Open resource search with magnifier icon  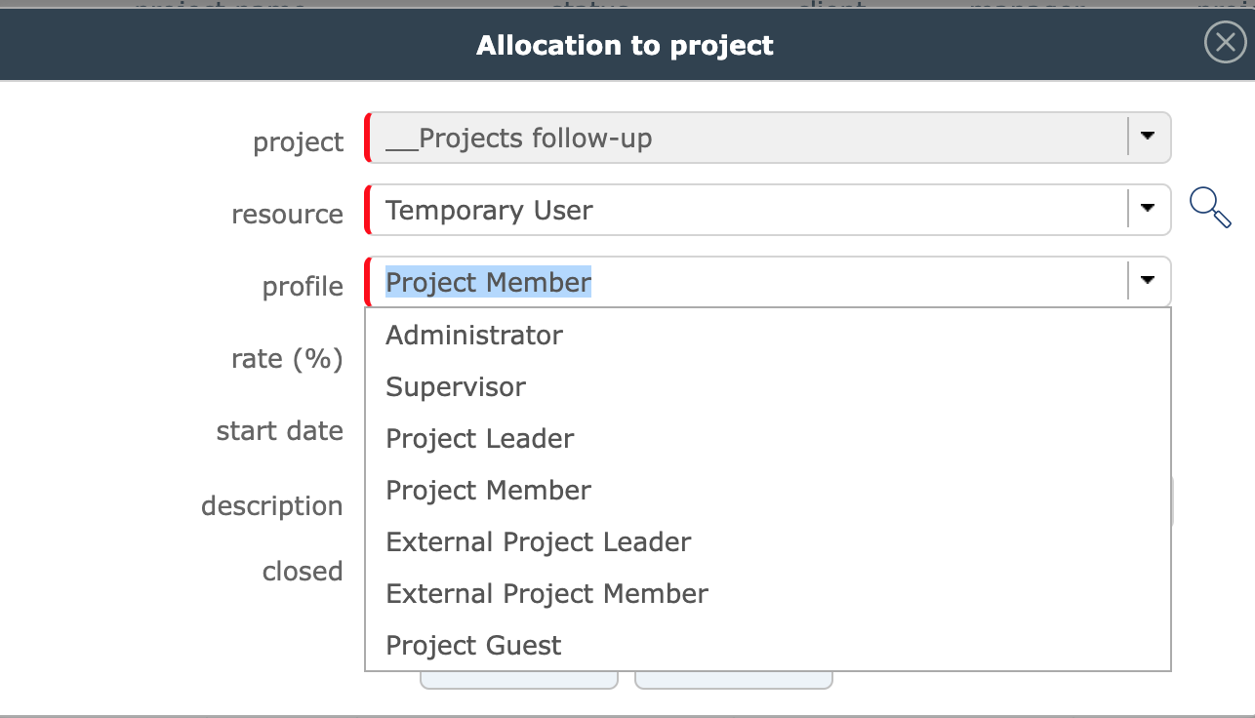click(x=1210, y=208)
